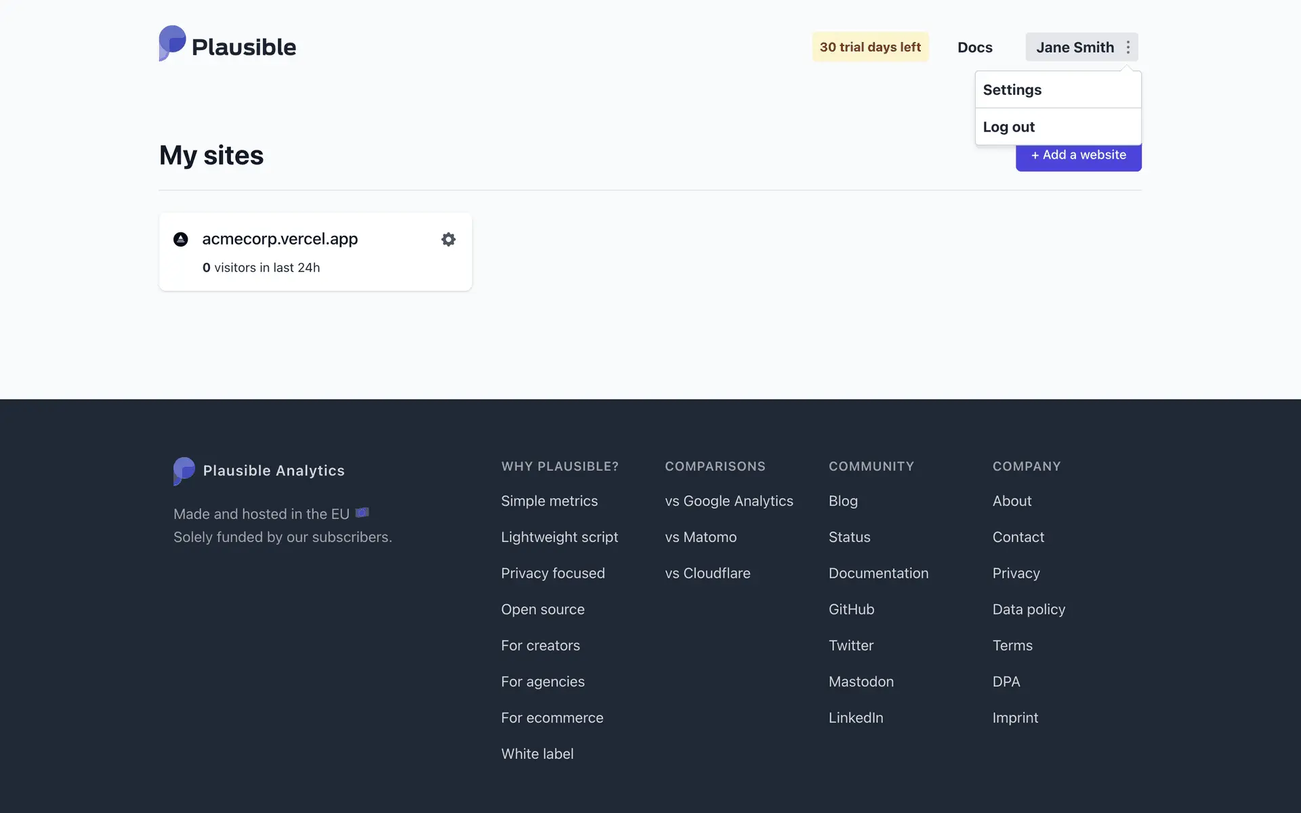1301x813 pixels.
Task: Select Settings from the user menu
Action: 1012,90
